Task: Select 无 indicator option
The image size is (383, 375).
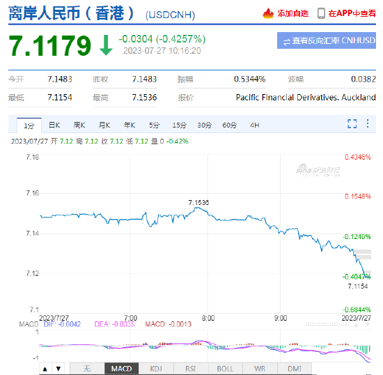Action: point(87,369)
